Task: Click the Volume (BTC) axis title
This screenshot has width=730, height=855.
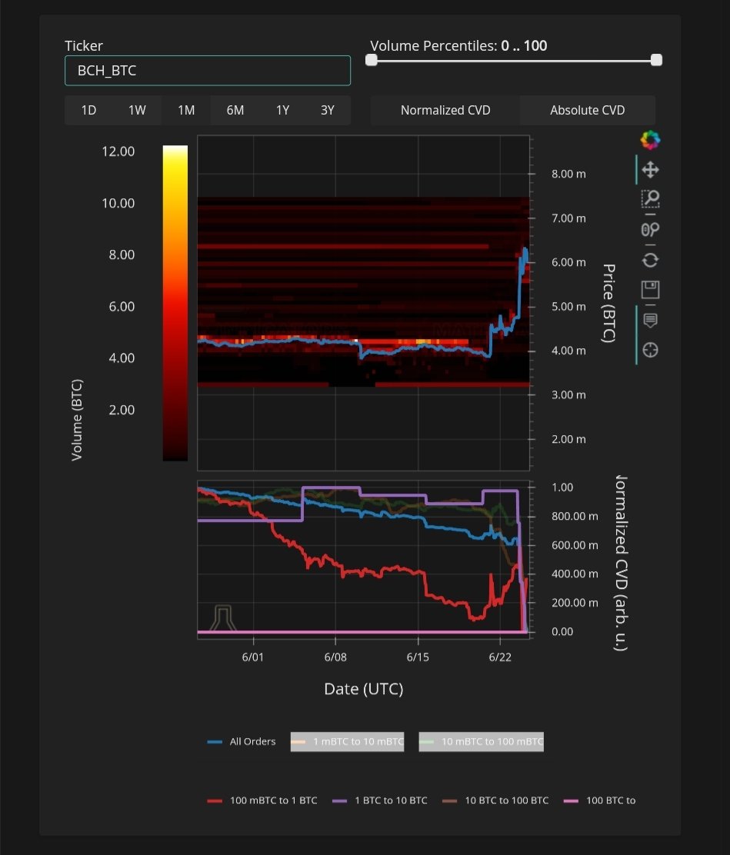Action: (x=76, y=420)
